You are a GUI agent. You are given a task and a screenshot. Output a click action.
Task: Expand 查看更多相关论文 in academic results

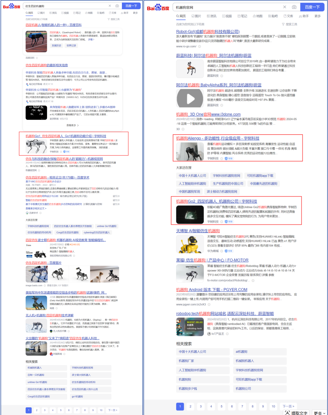(36, 209)
